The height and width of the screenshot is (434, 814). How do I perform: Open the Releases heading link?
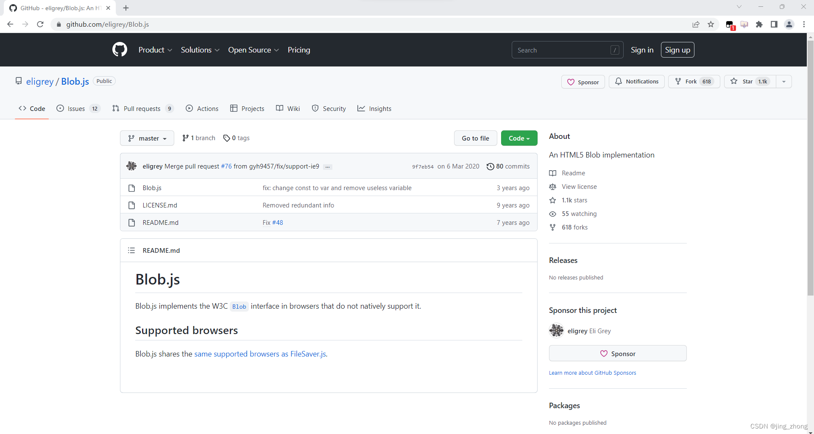pos(563,260)
